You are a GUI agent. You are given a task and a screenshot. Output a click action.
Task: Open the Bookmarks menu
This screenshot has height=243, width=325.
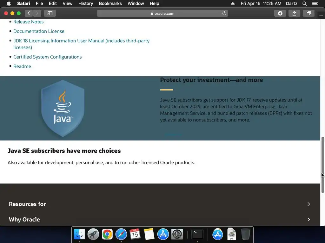(110, 3)
